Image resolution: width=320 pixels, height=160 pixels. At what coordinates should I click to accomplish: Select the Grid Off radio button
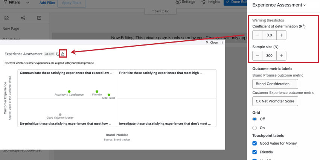[255, 119]
